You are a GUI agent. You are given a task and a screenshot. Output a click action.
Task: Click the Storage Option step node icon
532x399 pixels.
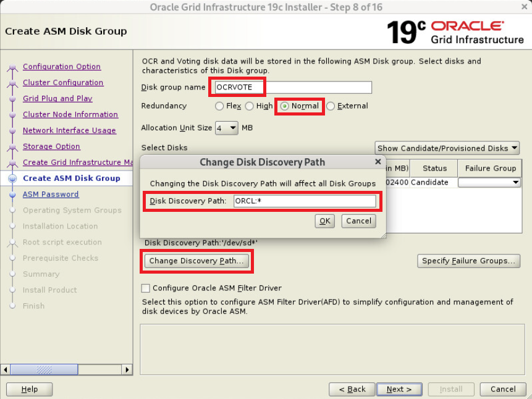click(x=12, y=147)
